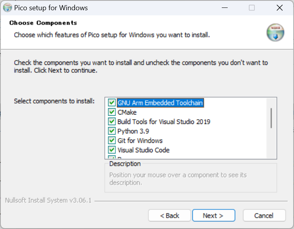Select the Git for Windows row text
Screen dimensions: 294x229
pyautogui.click(x=140, y=140)
